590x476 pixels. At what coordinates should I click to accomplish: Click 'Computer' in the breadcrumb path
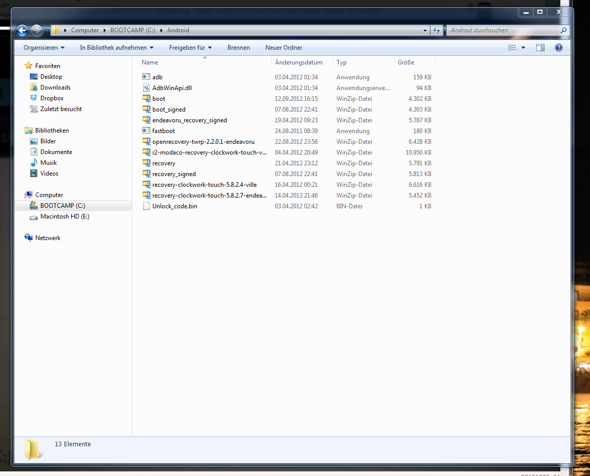(x=85, y=30)
